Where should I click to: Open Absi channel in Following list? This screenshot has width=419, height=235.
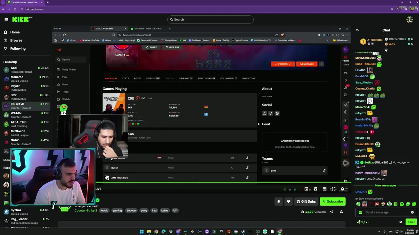point(26,70)
